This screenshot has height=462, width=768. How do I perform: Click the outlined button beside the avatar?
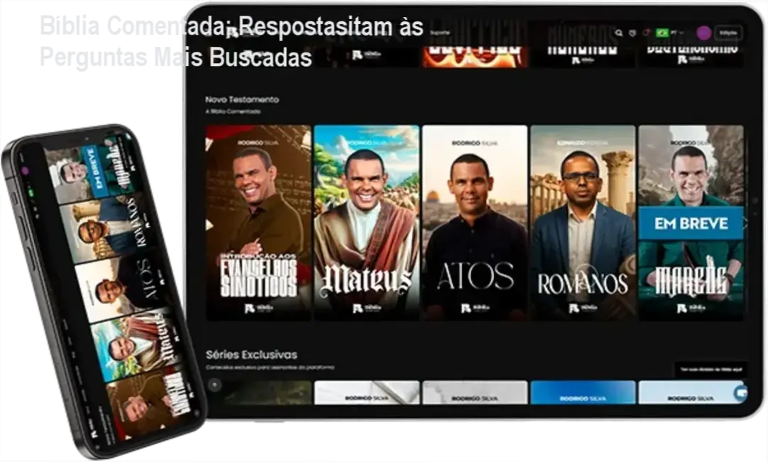pos(728,33)
